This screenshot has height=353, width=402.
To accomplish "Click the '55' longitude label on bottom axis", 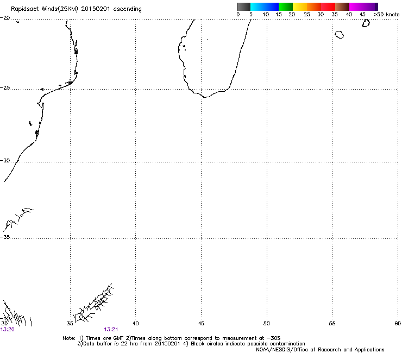I will [332, 324].
